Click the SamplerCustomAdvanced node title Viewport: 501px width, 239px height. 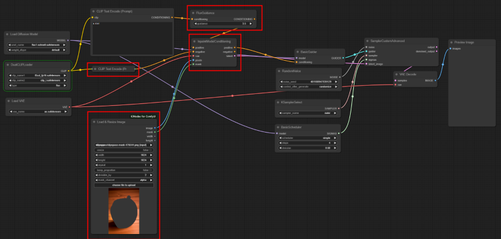click(x=388, y=41)
